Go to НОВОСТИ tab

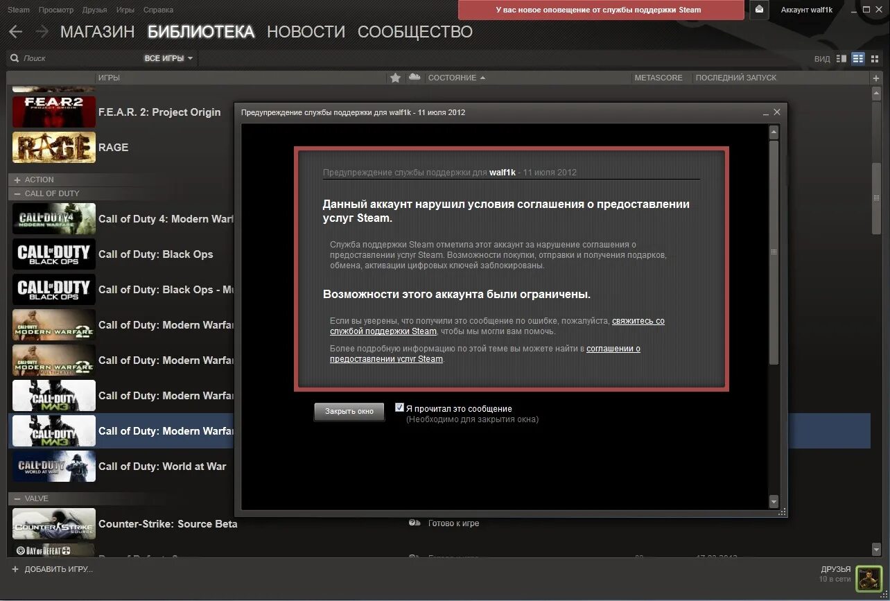click(306, 32)
